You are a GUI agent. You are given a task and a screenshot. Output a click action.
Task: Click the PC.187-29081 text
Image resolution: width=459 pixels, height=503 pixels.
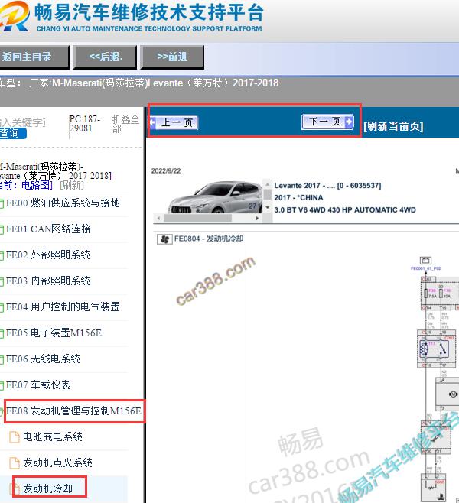click(x=85, y=124)
